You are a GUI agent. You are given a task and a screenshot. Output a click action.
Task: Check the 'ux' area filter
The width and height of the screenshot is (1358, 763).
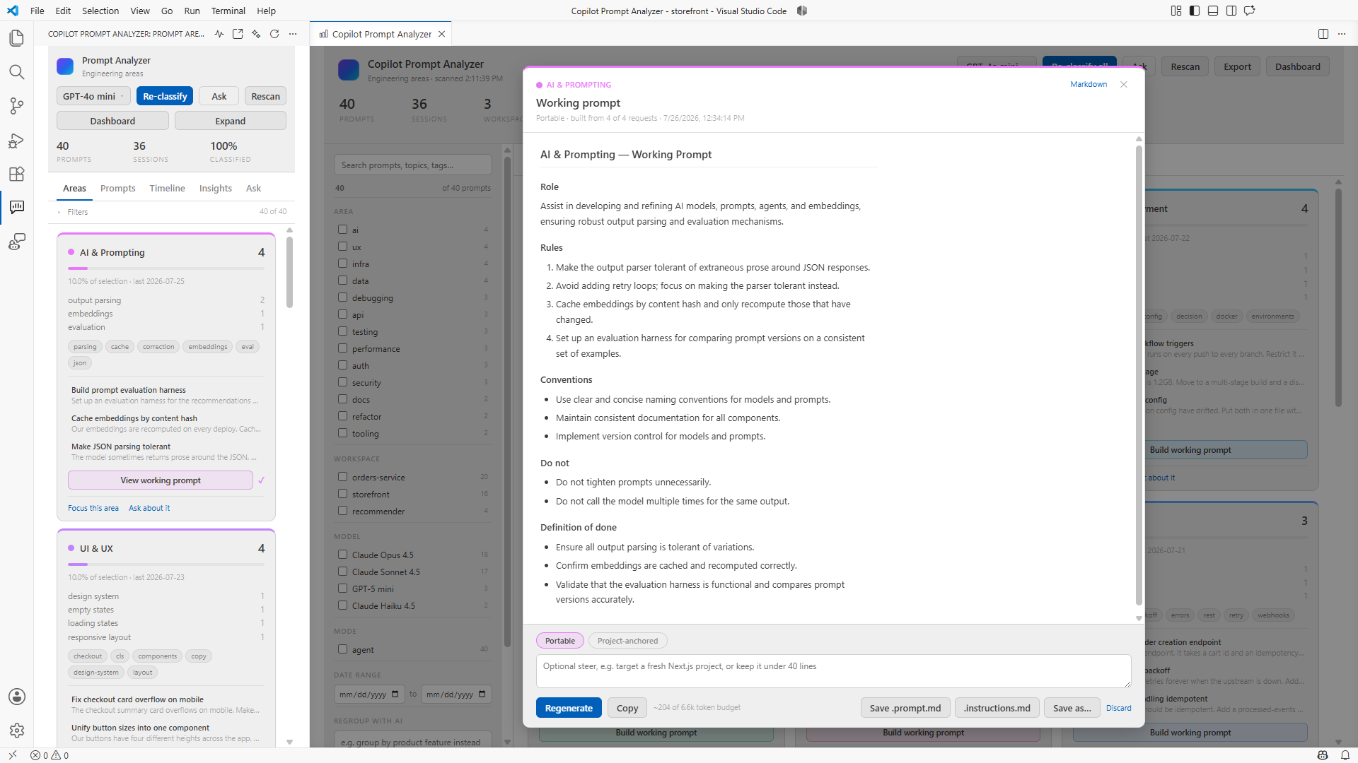342,247
